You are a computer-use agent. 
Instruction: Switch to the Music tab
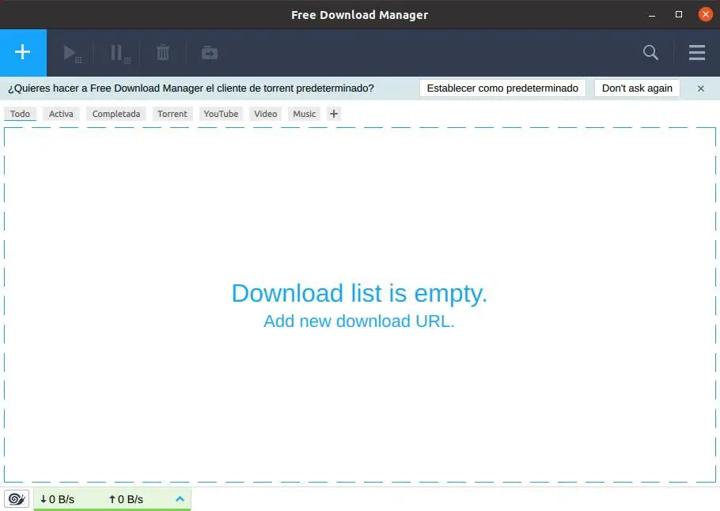305,114
